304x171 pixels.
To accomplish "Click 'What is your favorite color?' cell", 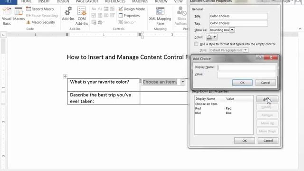I will [x=104, y=85].
